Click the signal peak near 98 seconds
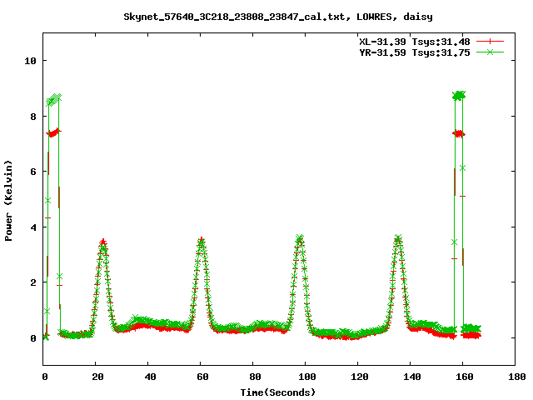 pyautogui.click(x=300, y=238)
